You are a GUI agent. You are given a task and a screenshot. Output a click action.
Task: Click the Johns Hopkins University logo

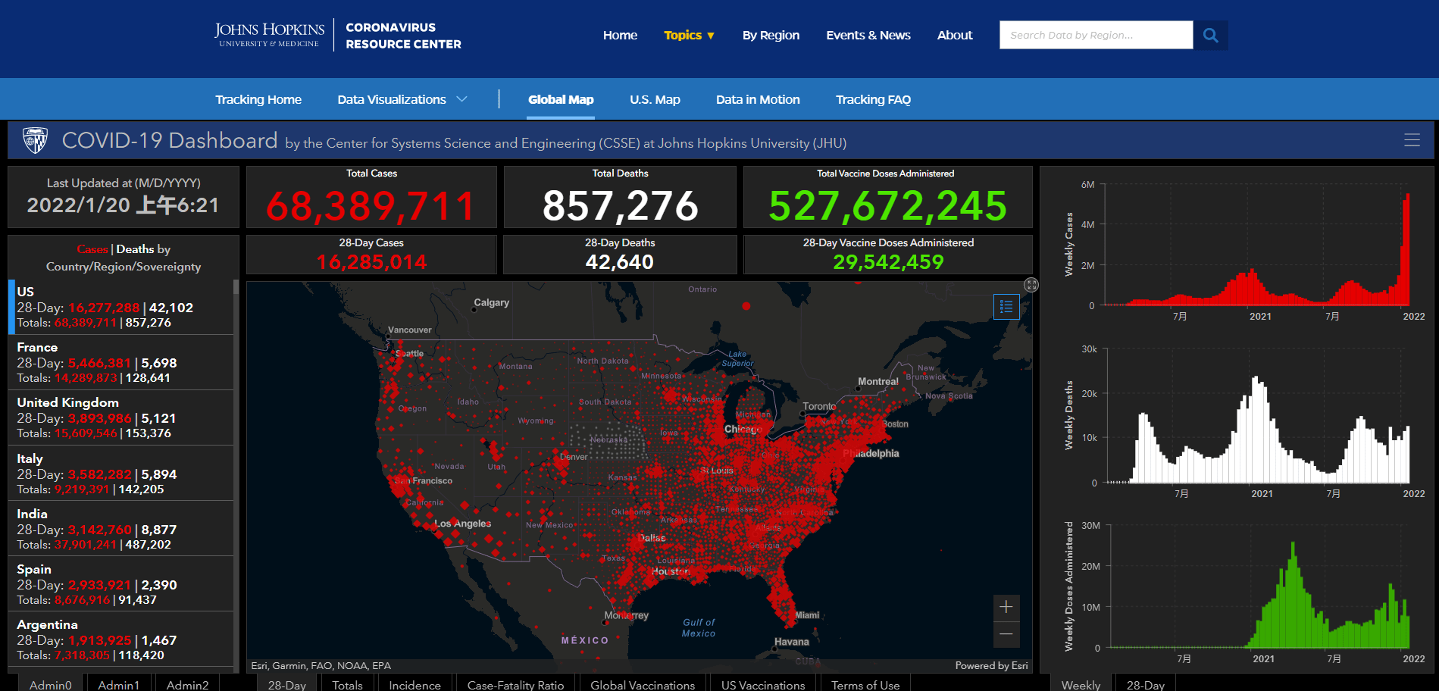(269, 35)
